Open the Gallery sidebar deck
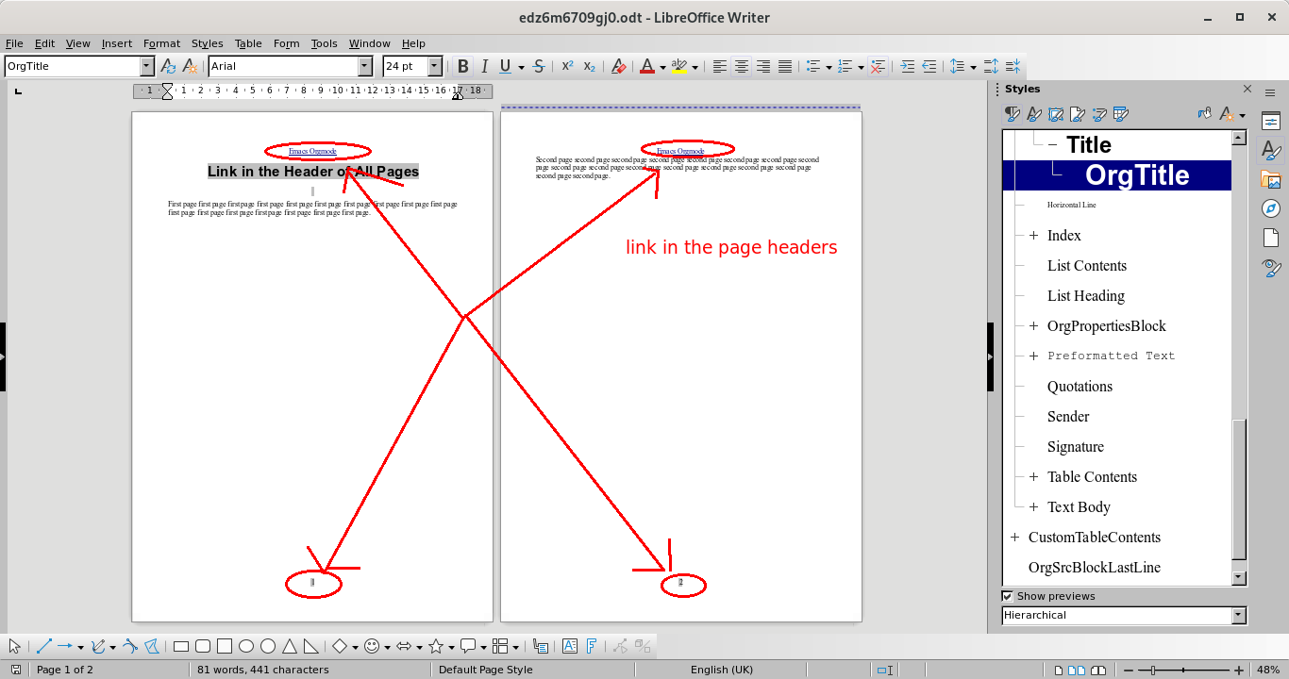Image resolution: width=1289 pixels, height=679 pixels. (x=1271, y=179)
